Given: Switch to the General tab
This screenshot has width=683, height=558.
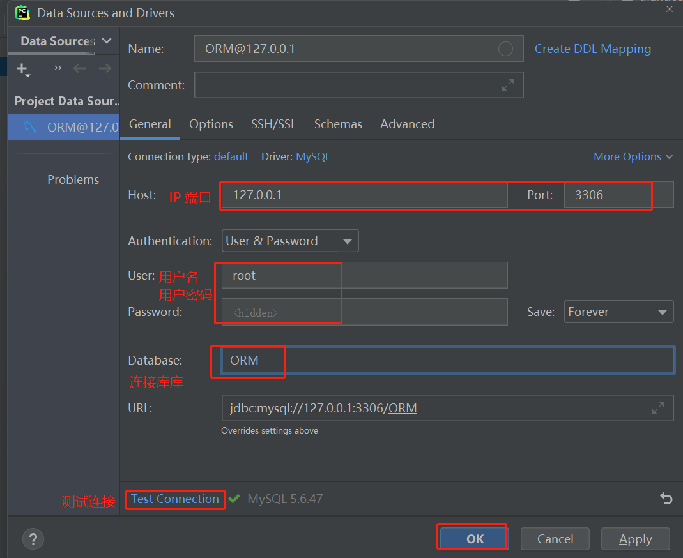Looking at the screenshot, I should (x=150, y=124).
